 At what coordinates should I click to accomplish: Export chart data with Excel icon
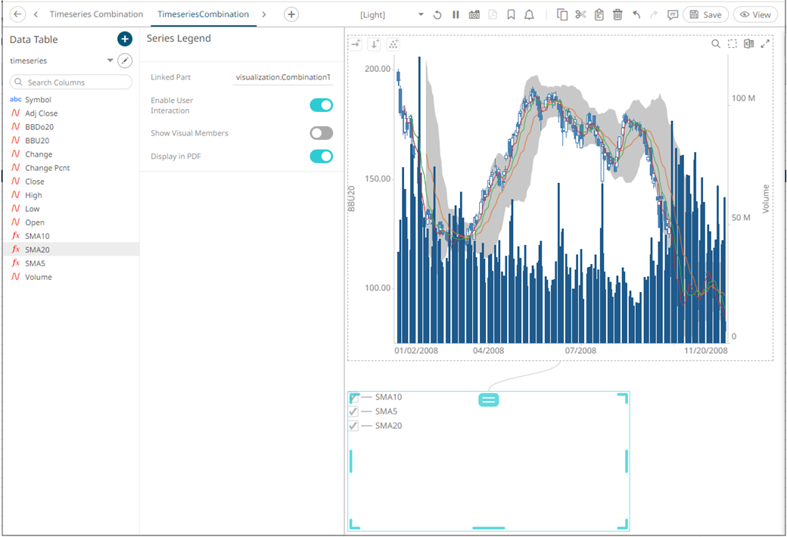click(x=748, y=44)
